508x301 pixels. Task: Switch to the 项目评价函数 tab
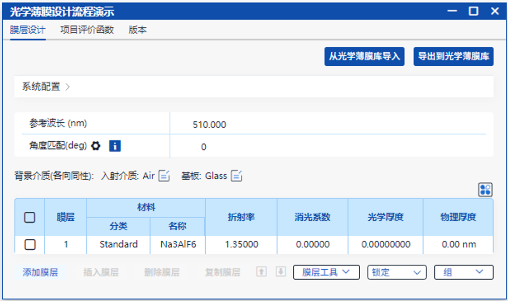point(87,30)
